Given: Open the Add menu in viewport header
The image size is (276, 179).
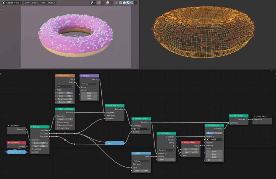Looking at the screenshot, I should click(43, 3).
